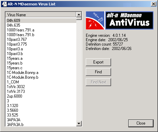Export the virus list

[x=98, y=62]
